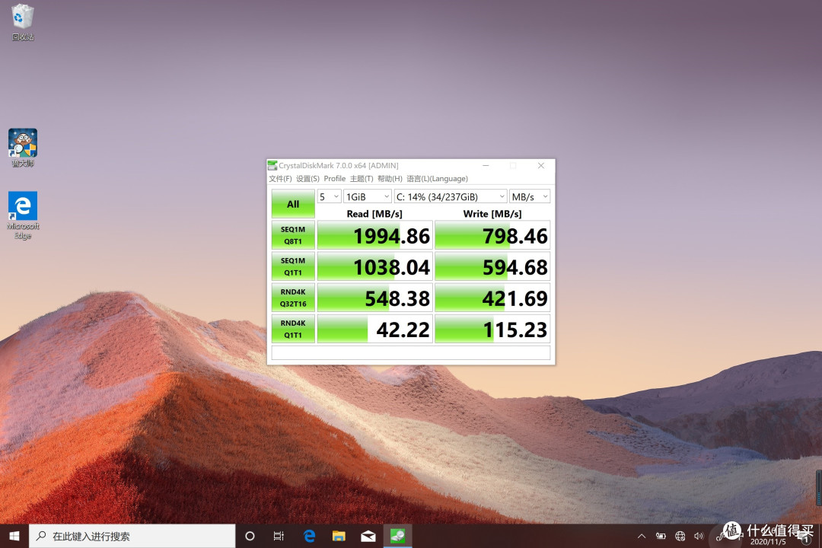Open Task View on the taskbar
The image size is (822, 548).
(279, 536)
